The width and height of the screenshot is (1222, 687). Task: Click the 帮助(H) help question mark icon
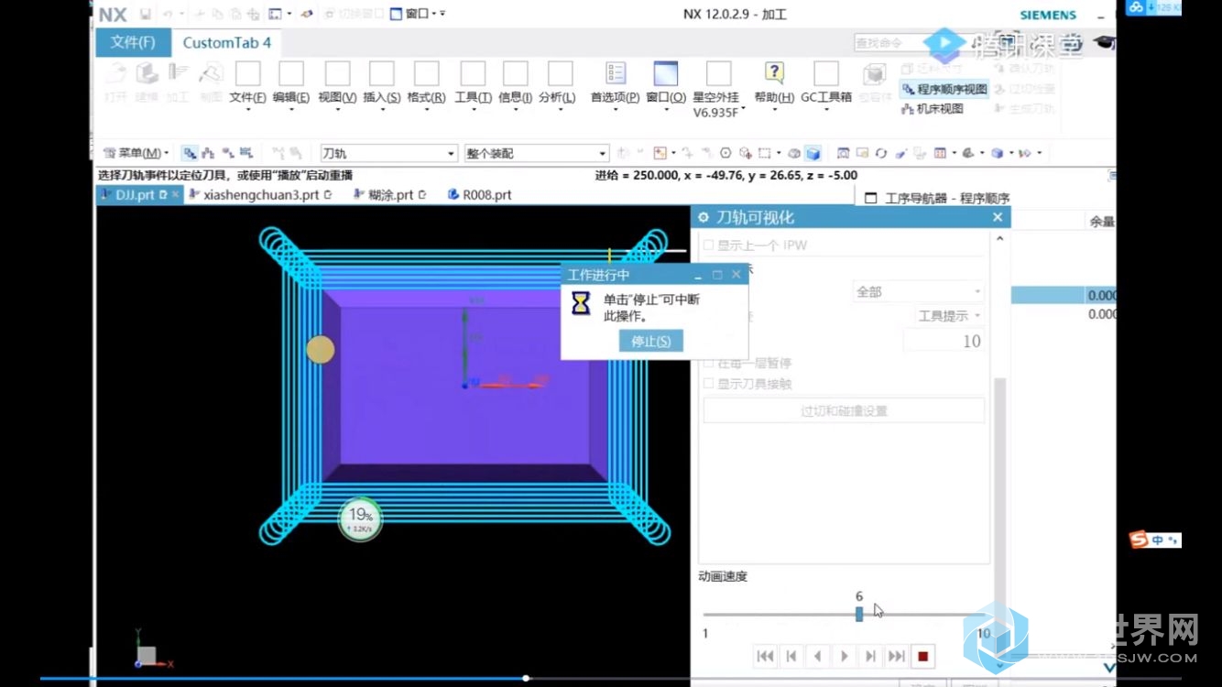pyautogui.click(x=774, y=74)
